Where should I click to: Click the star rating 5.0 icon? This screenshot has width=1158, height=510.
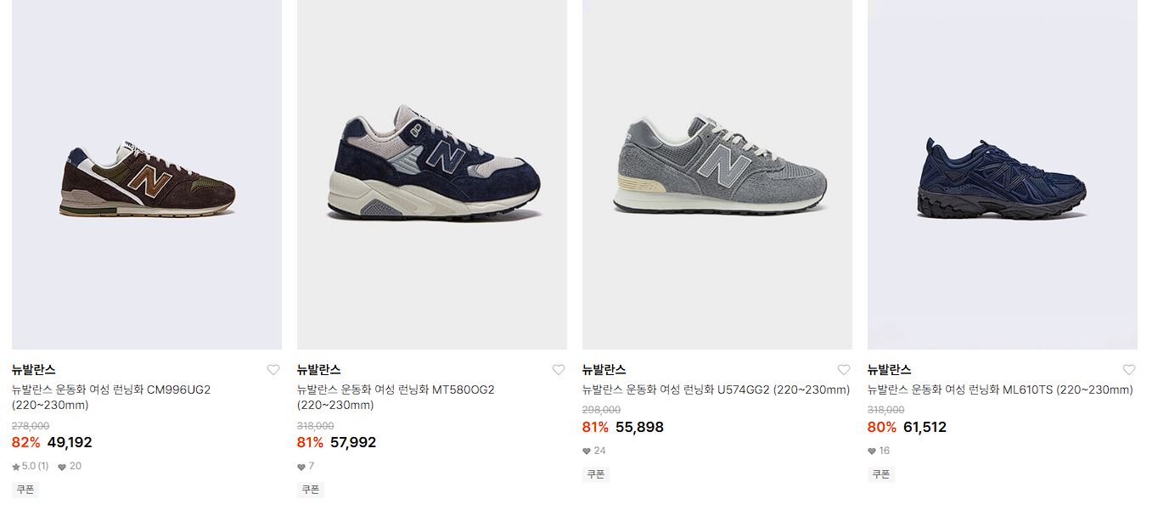[16, 467]
